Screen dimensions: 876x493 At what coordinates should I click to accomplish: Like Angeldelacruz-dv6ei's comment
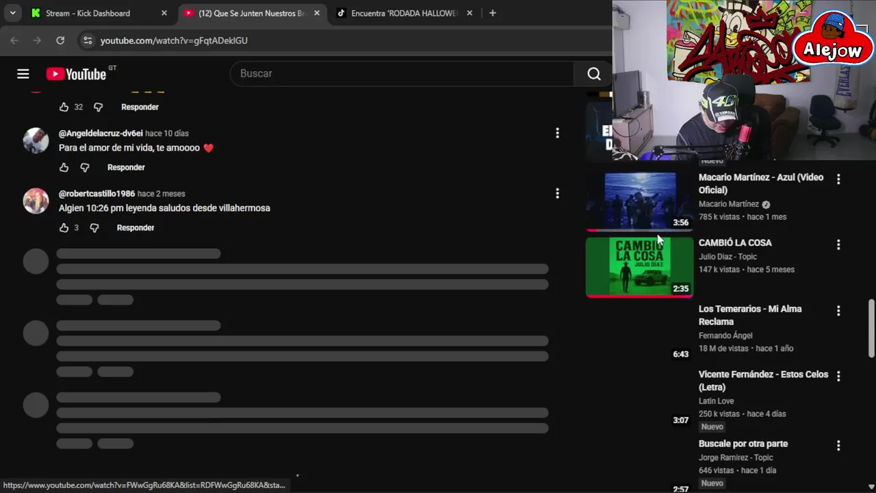tap(64, 167)
